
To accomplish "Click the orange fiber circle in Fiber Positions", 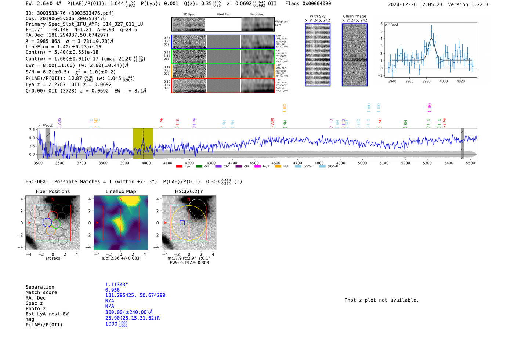I will click(51, 231).
